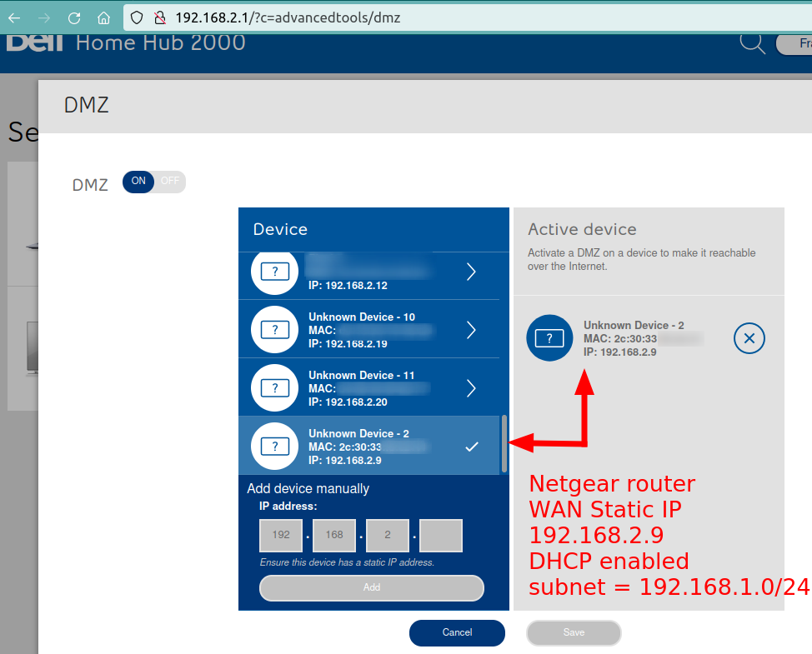Remove active DMZ device with X icon

pyautogui.click(x=749, y=338)
